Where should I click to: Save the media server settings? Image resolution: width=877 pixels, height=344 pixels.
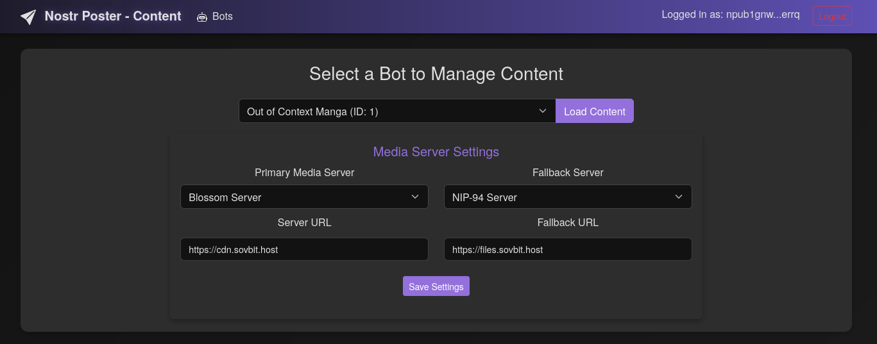pyautogui.click(x=436, y=286)
